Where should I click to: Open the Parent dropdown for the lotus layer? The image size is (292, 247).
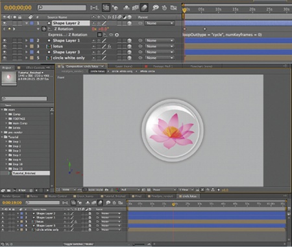(160, 46)
